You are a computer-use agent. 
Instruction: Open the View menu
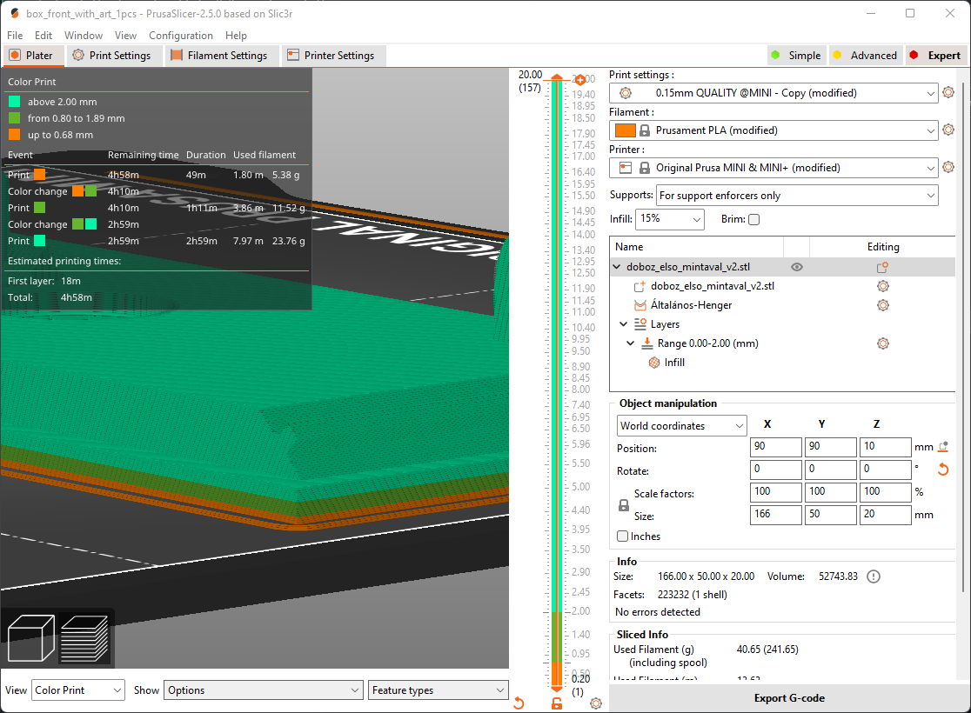point(125,36)
